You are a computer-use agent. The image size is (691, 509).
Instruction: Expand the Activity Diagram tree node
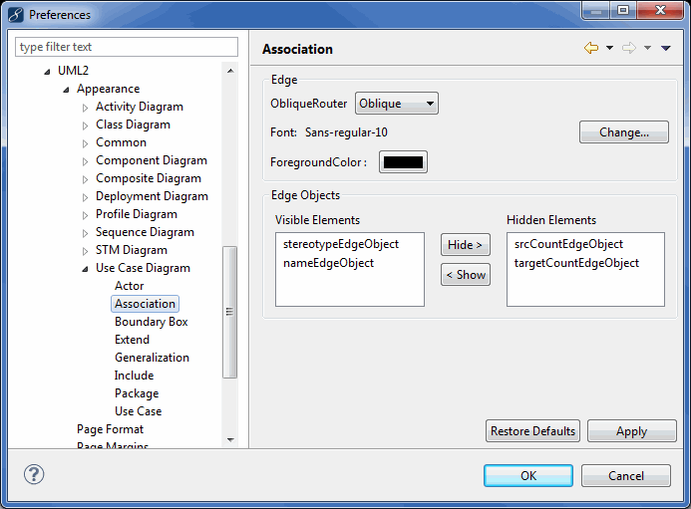point(86,108)
